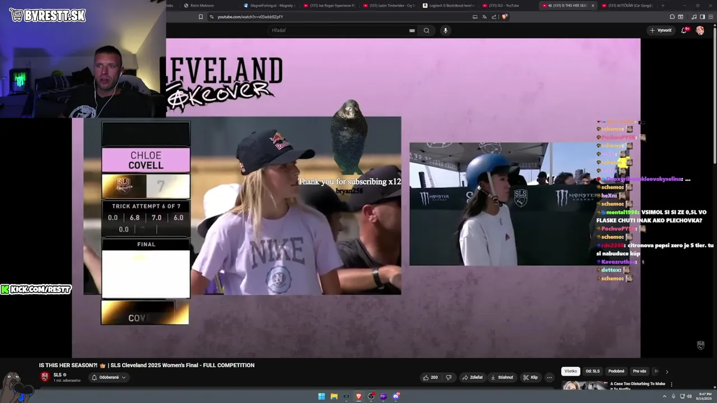Expand the Odoberané subscription dropdown
This screenshot has height=403, width=717.
coord(108,377)
